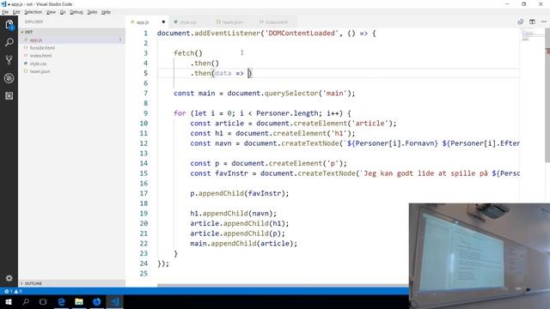Select app.js in the Explorer tree

(71, 40)
